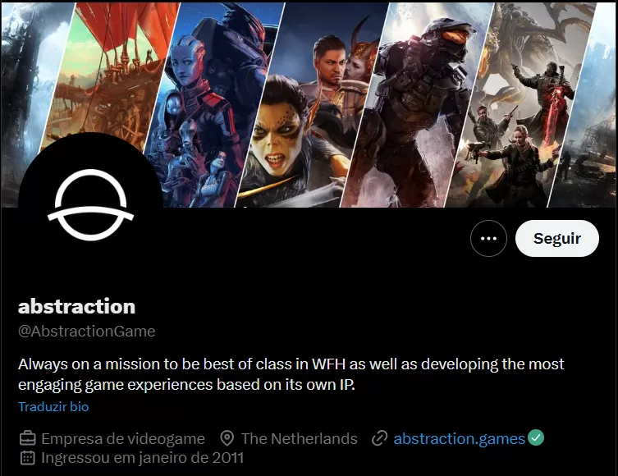
Task: Click the Ingressou em janeiro de 2011 text
Action: [x=142, y=458]
